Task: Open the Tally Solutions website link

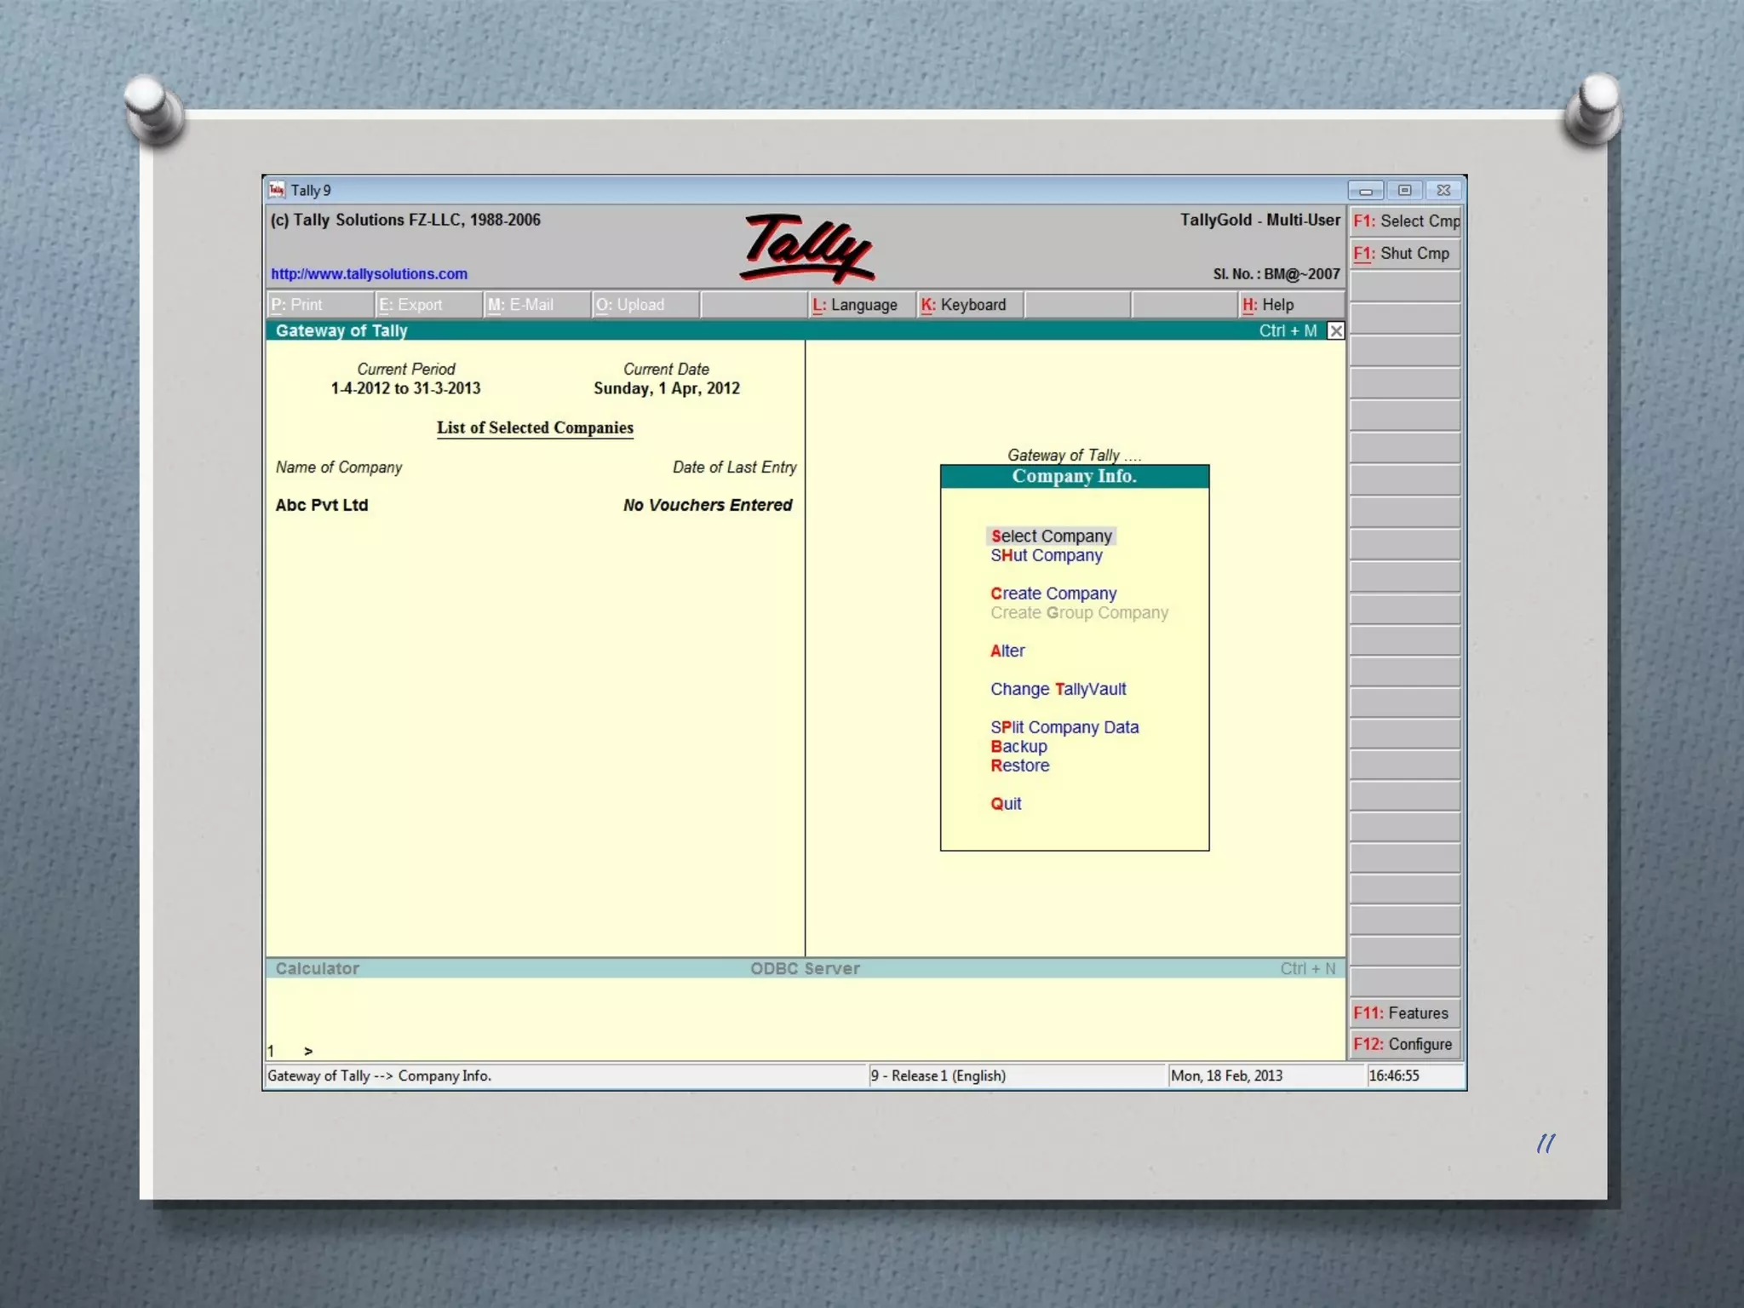Action: [x=369, y=274]
